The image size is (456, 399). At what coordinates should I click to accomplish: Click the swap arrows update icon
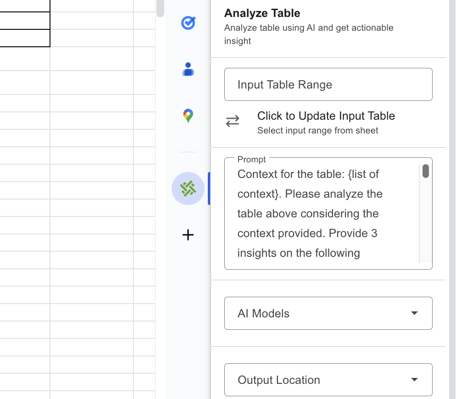[x=233, y=122]
